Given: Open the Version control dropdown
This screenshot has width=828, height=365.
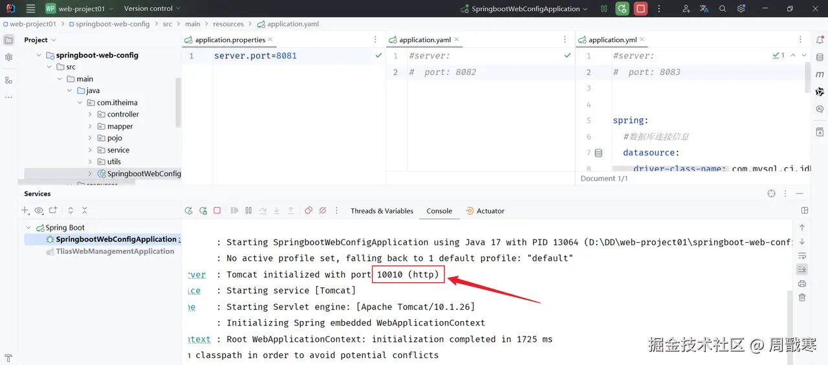Looking at the screenshot, I should 153,8.
